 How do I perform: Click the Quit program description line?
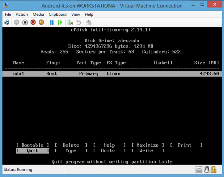coord(112,162)
